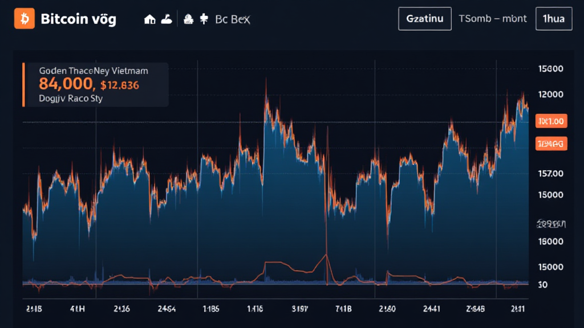
Task: Open the TSomb – mont dropdown
Action: coord(492,18)
